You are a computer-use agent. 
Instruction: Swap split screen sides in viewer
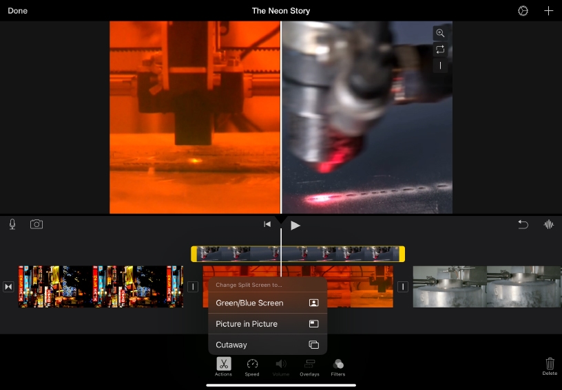(x=440, y=50)
